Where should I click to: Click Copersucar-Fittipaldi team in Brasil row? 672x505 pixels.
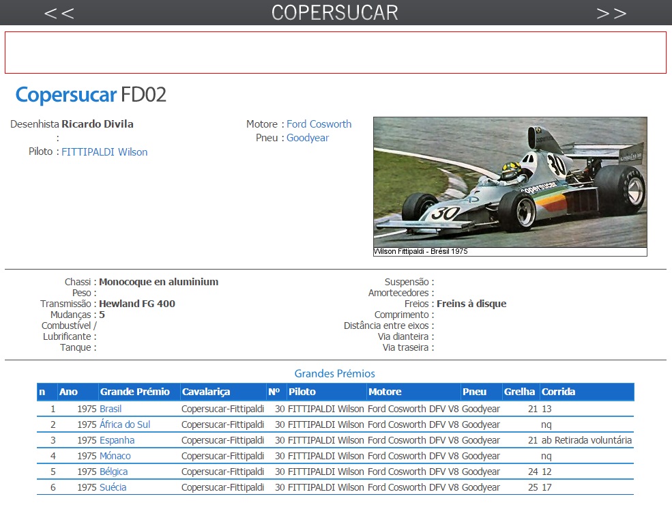222,409
